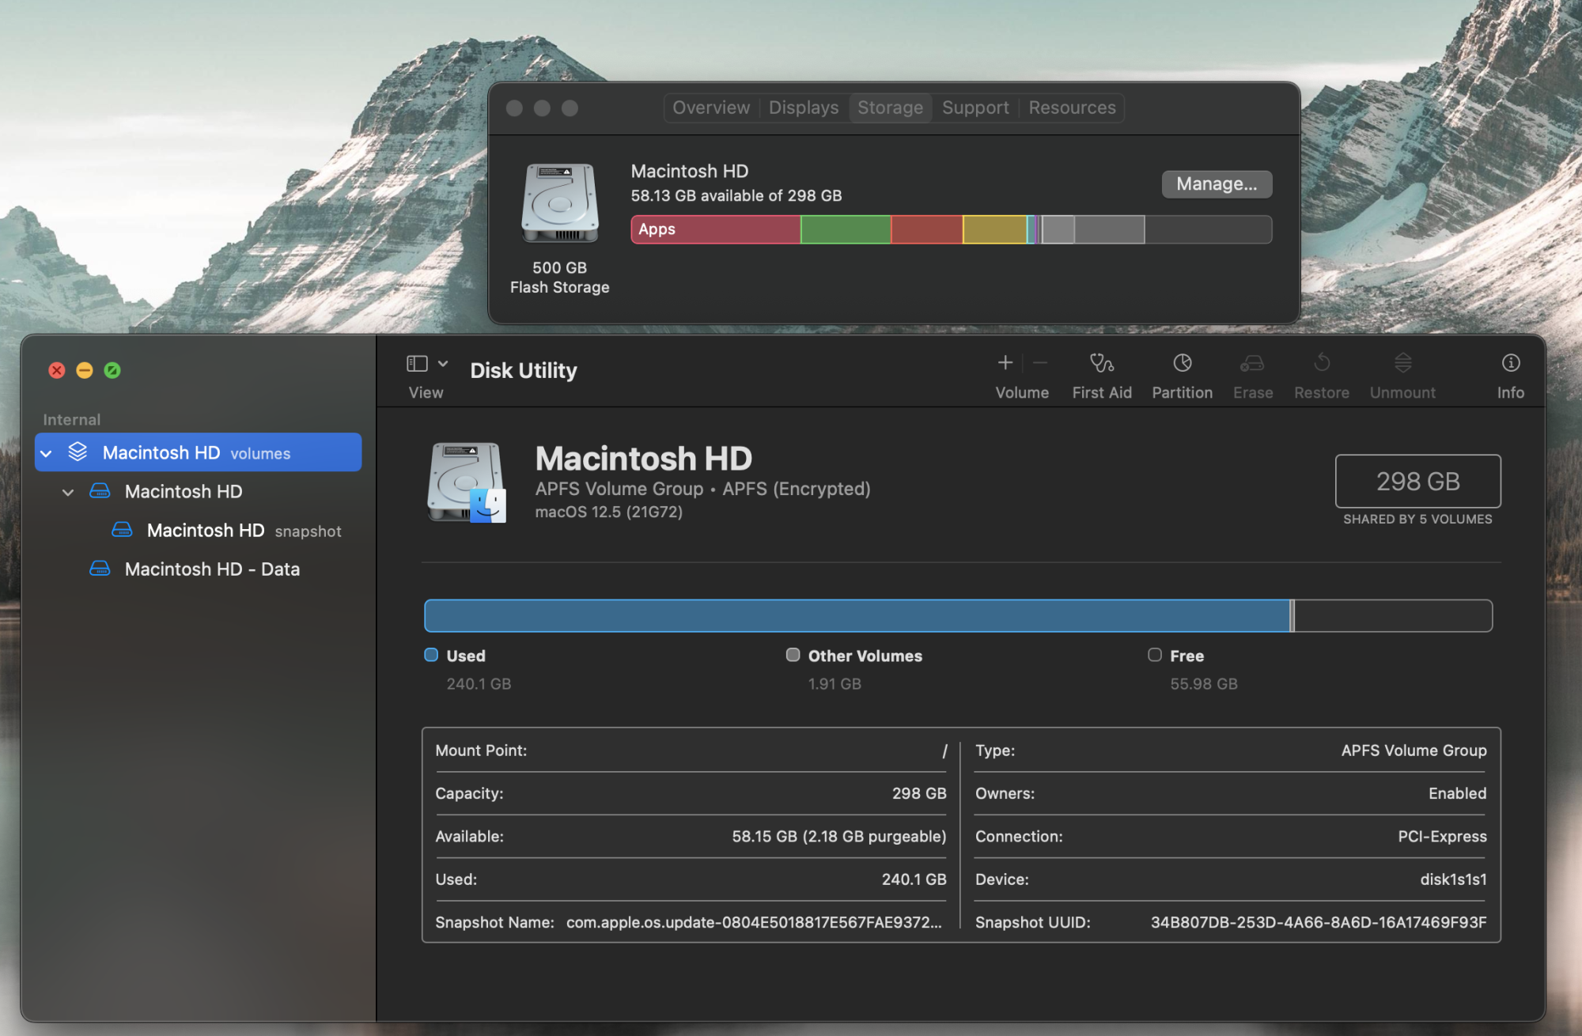Open the Info icon in Disk Utility
Image resolution: width=1582 pixels, height=1036 pixels.
pos(1511,363)
